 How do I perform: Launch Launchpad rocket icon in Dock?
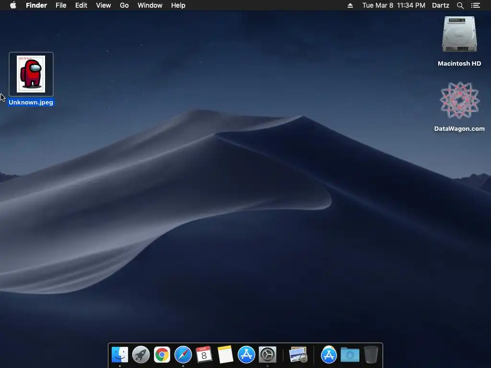(x=141, y=355)
